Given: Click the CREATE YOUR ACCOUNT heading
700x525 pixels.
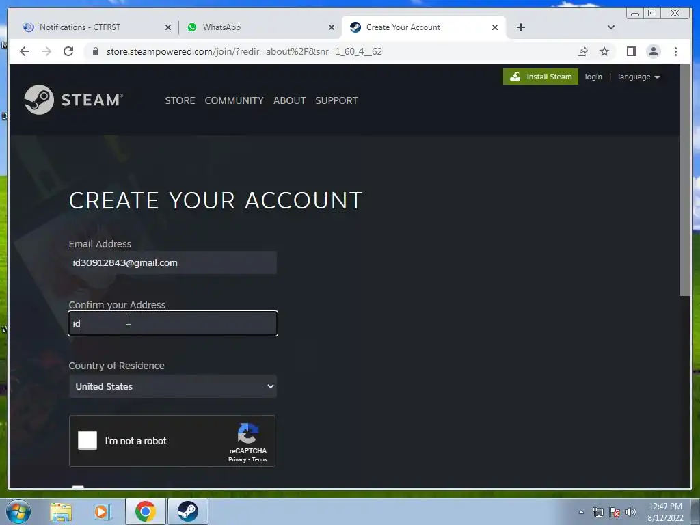Looking at the screenshot, I should tap(215, 200).
